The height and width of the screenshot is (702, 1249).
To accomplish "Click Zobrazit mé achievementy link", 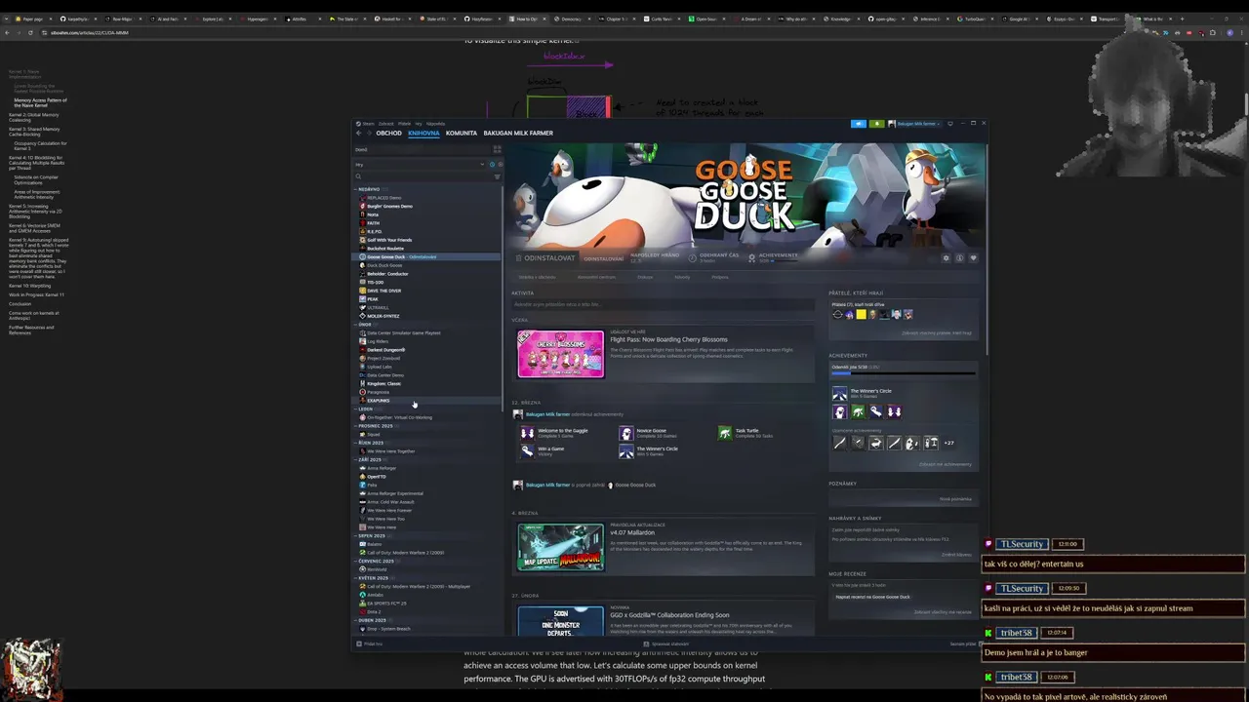I will point(945,464).
